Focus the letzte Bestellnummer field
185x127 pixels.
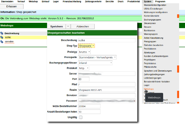coord(89,106)
